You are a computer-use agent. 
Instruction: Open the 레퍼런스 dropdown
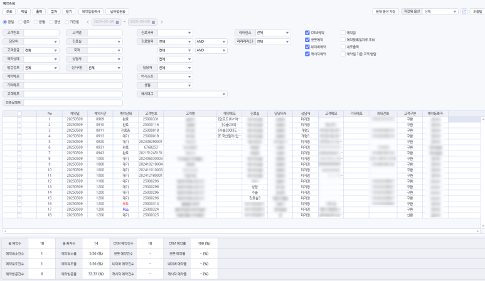pyautogui.click(x=273, y=33)
